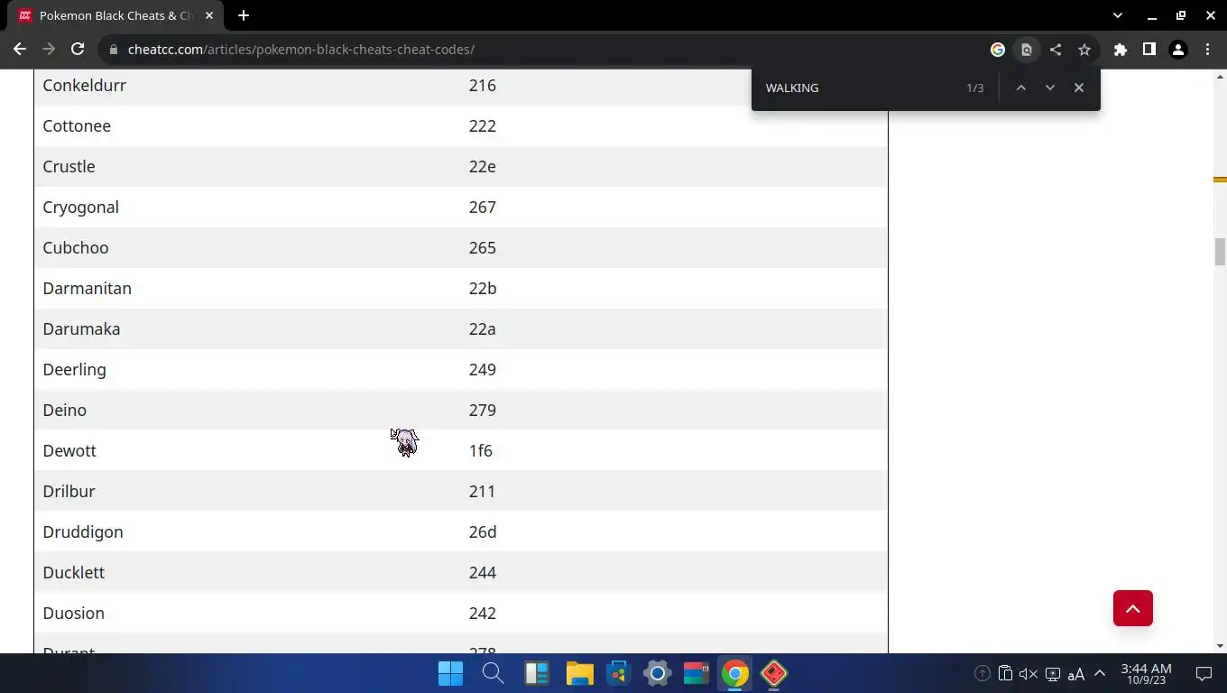Click the page vertical scrollbar thumb
This screenshot has height=693, width=1227.
[1220, 251]
